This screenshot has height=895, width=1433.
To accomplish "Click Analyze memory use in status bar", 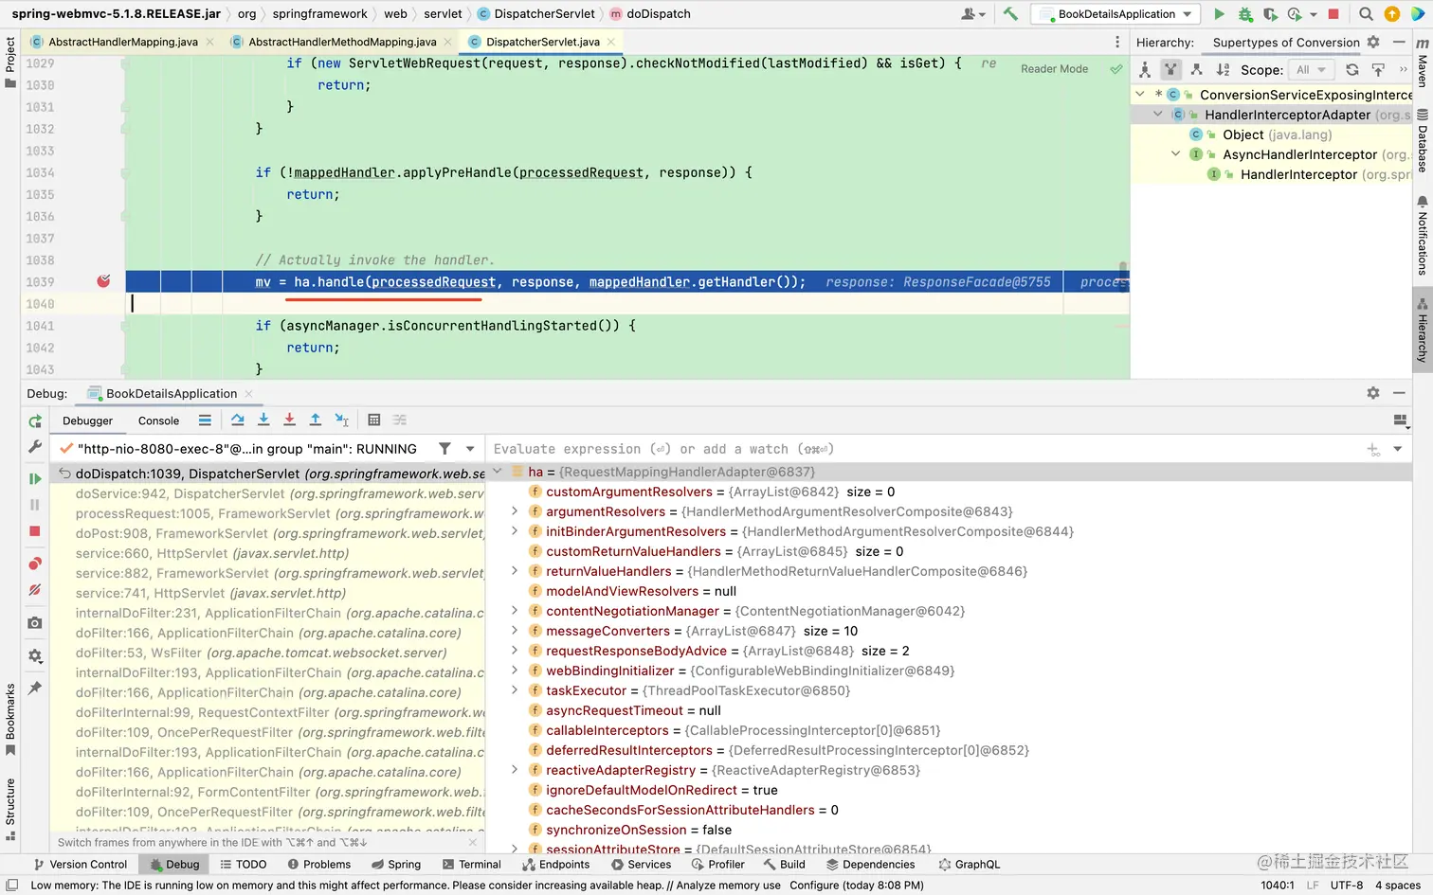I will point(729,886).
